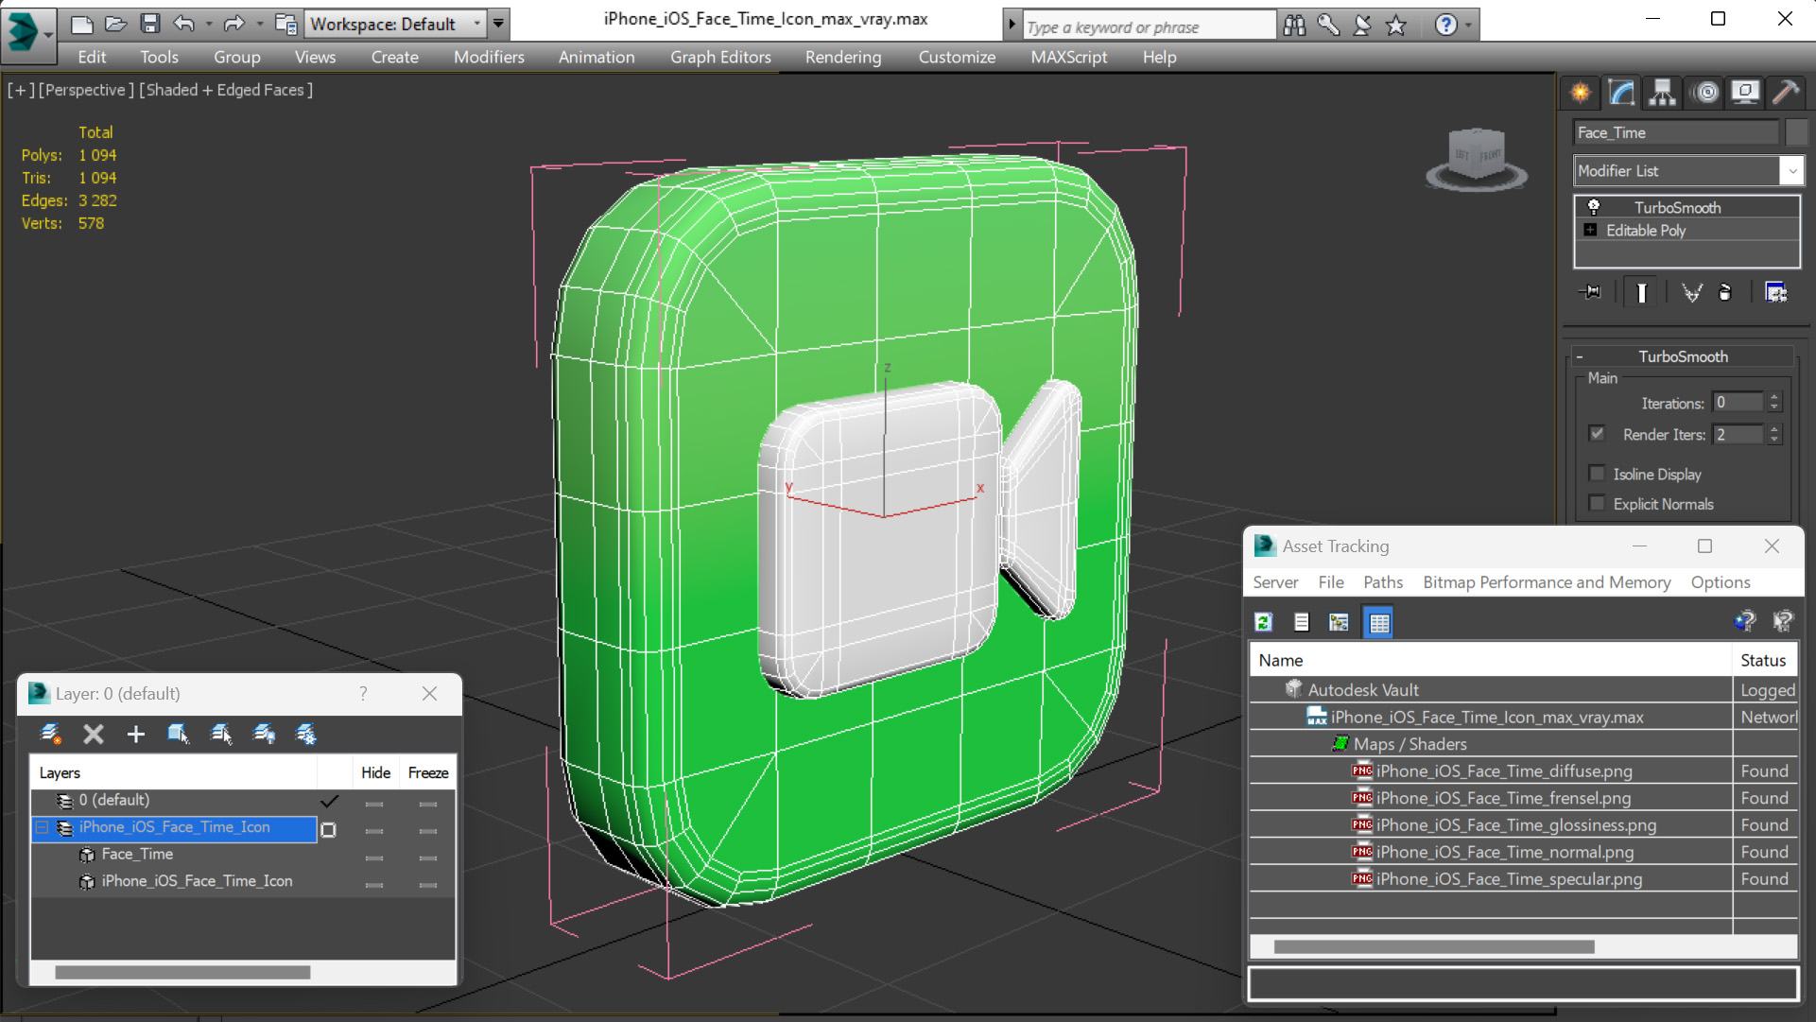Remove modifier from the stack
The height and width of the screenshot is (1022, 1816).
point(1725,293)
